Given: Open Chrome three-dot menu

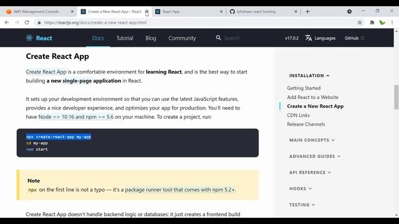Looking at the screenshot, I should click(392, 22).
